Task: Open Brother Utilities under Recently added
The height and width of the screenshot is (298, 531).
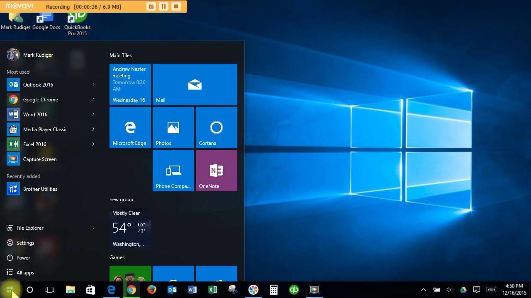Action: click(51, 189)
